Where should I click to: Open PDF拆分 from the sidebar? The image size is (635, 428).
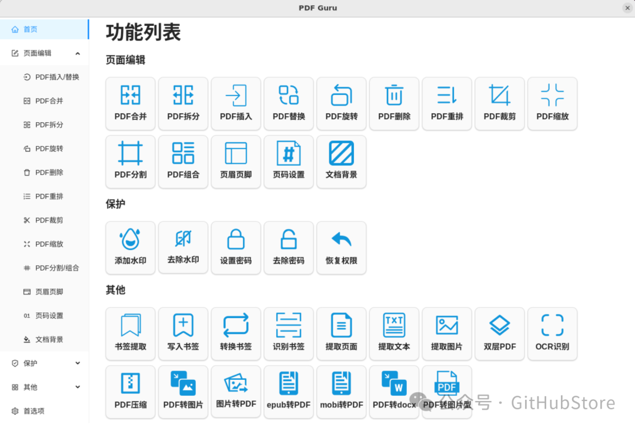pyautogui.click(x=45, y=124)
